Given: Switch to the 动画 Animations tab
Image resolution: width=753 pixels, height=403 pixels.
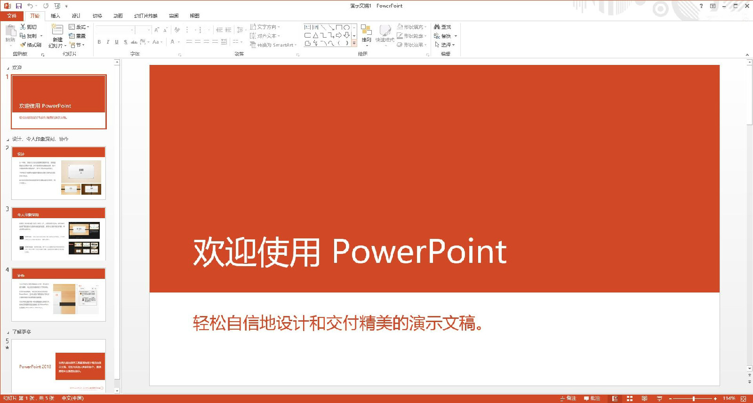Looking at the screenshot, I should (118, 16).
